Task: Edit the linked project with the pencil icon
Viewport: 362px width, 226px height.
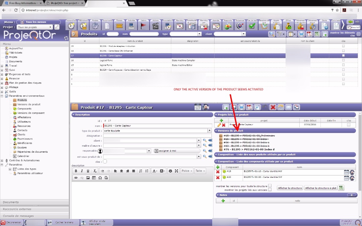Action: [x=219, y=125]
